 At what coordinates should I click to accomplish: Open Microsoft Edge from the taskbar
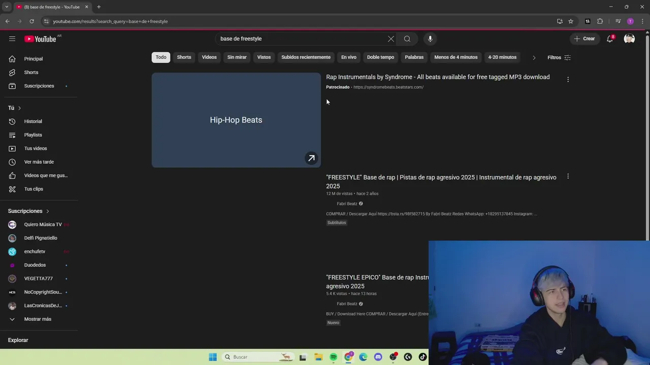pyautogui.click(x=363, y=357)
